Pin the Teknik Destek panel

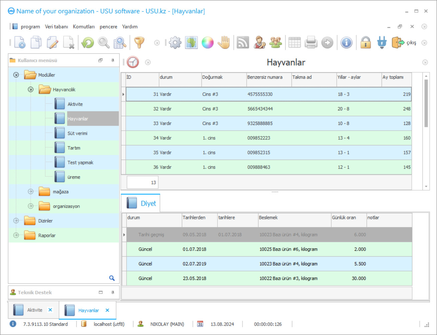113,292
